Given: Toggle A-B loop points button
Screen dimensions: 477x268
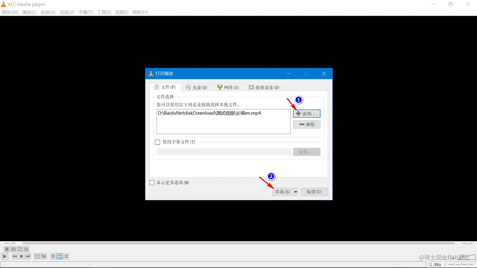Looking at the screenshot, I should (x=20, y=249).
